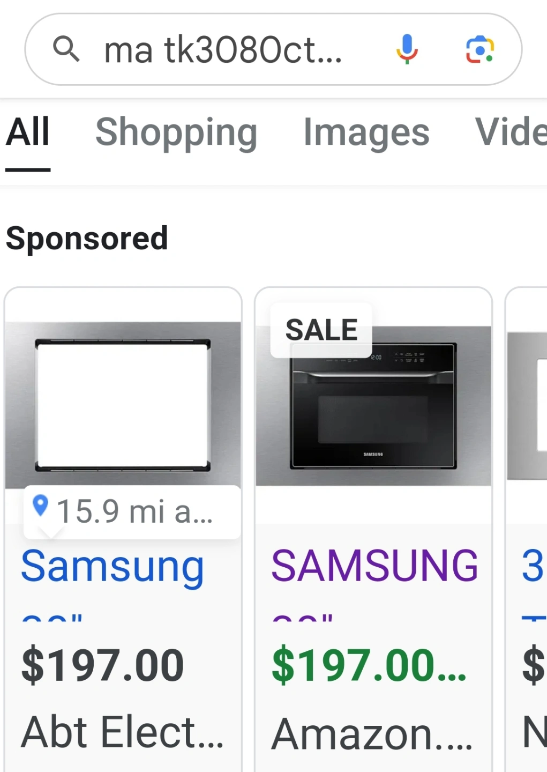Viewport: 547px width, 772px height.
Task: Tap the magnifying glass search icon
Action: [x=66, y=49]
